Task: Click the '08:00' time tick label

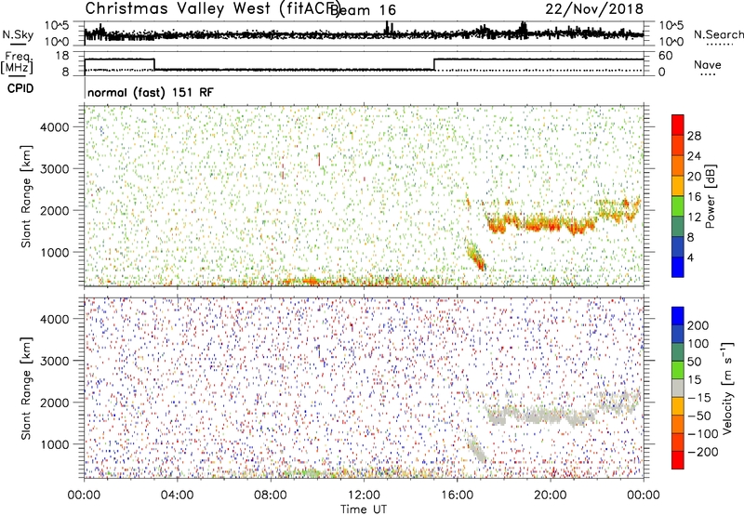Action: [270, 495]
